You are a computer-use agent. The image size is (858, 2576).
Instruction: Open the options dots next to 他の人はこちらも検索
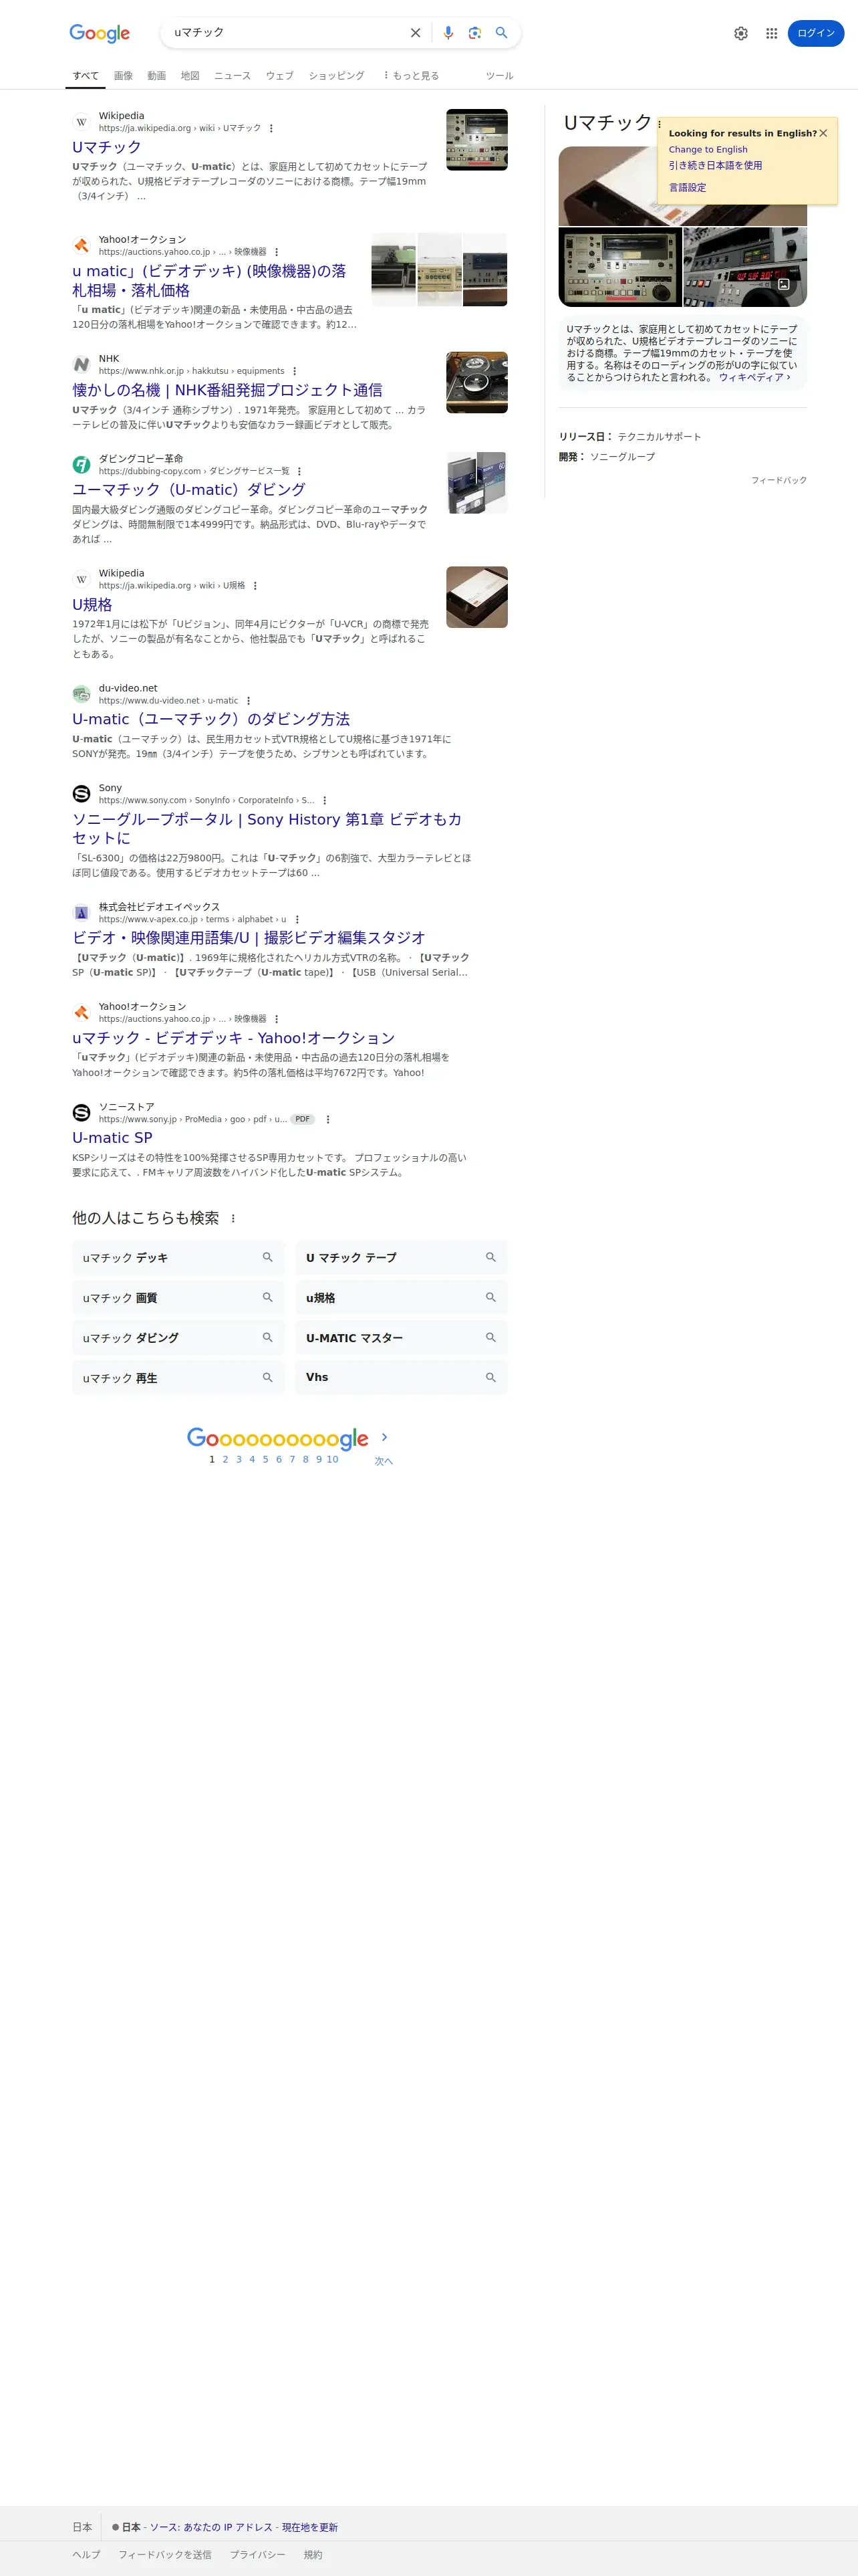click(233, 1219)
